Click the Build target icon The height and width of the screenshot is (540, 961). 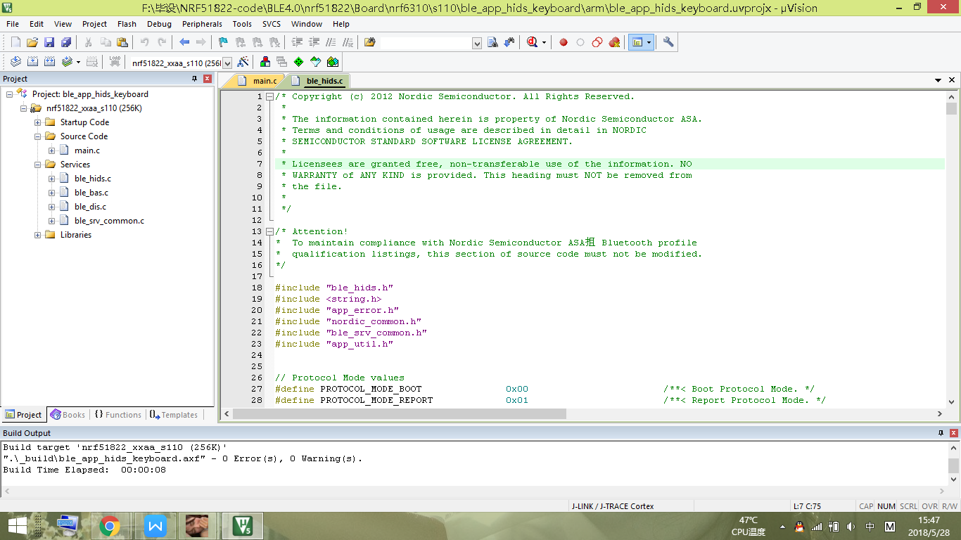(x=32, y=62)
